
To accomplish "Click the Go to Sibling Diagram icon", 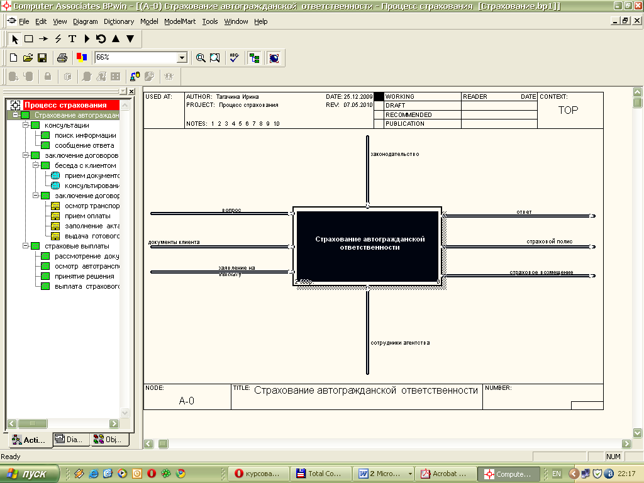I will pyautogui.click(x=101, y=39).
